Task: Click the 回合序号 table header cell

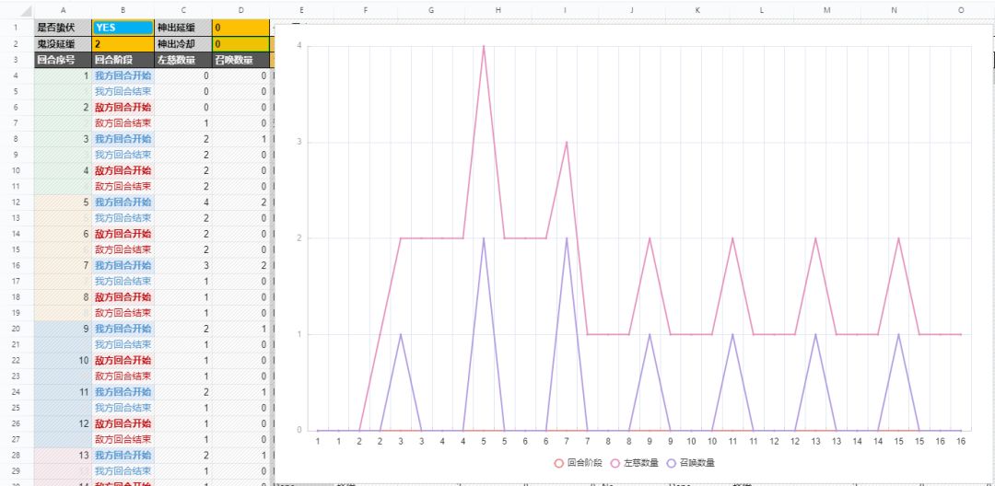Action: pos(63,60)
